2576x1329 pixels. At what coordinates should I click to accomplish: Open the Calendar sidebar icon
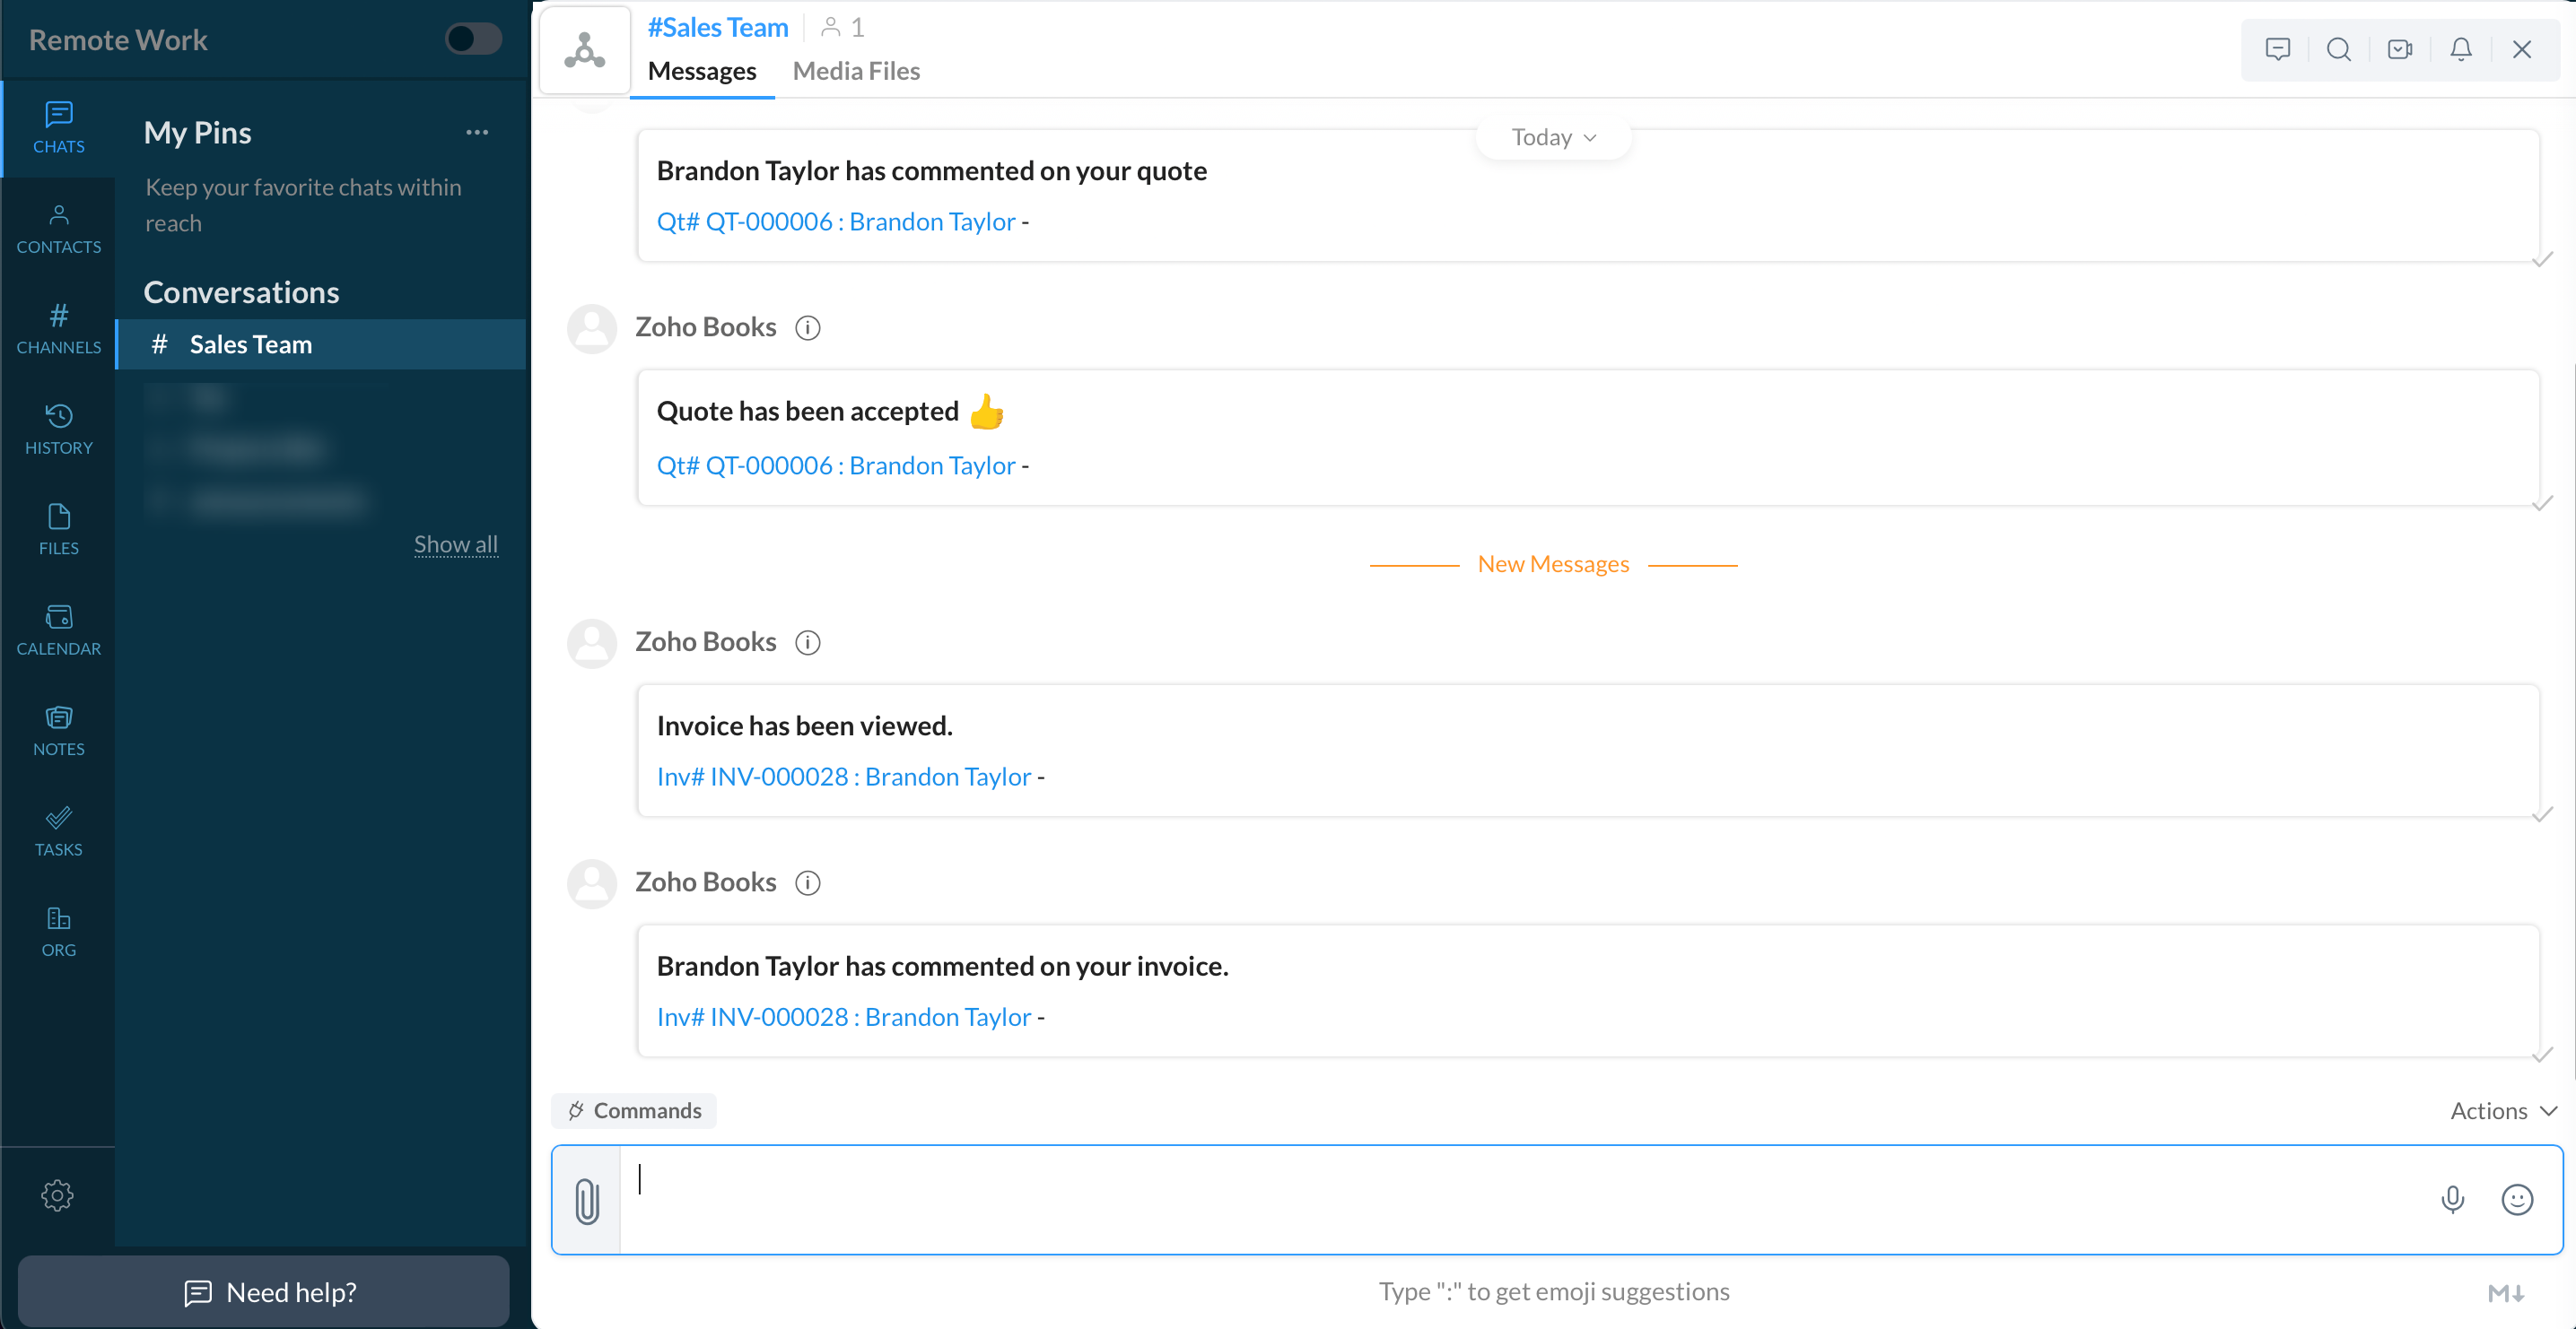[x=58, y=630]
